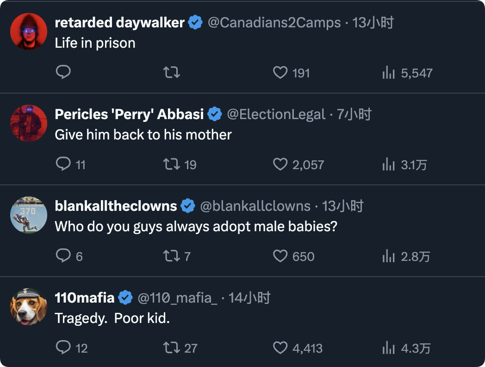The image size is (485, 367).
Task: Open the @Canadians2Camps profile handle
Action: coord(274,22)
